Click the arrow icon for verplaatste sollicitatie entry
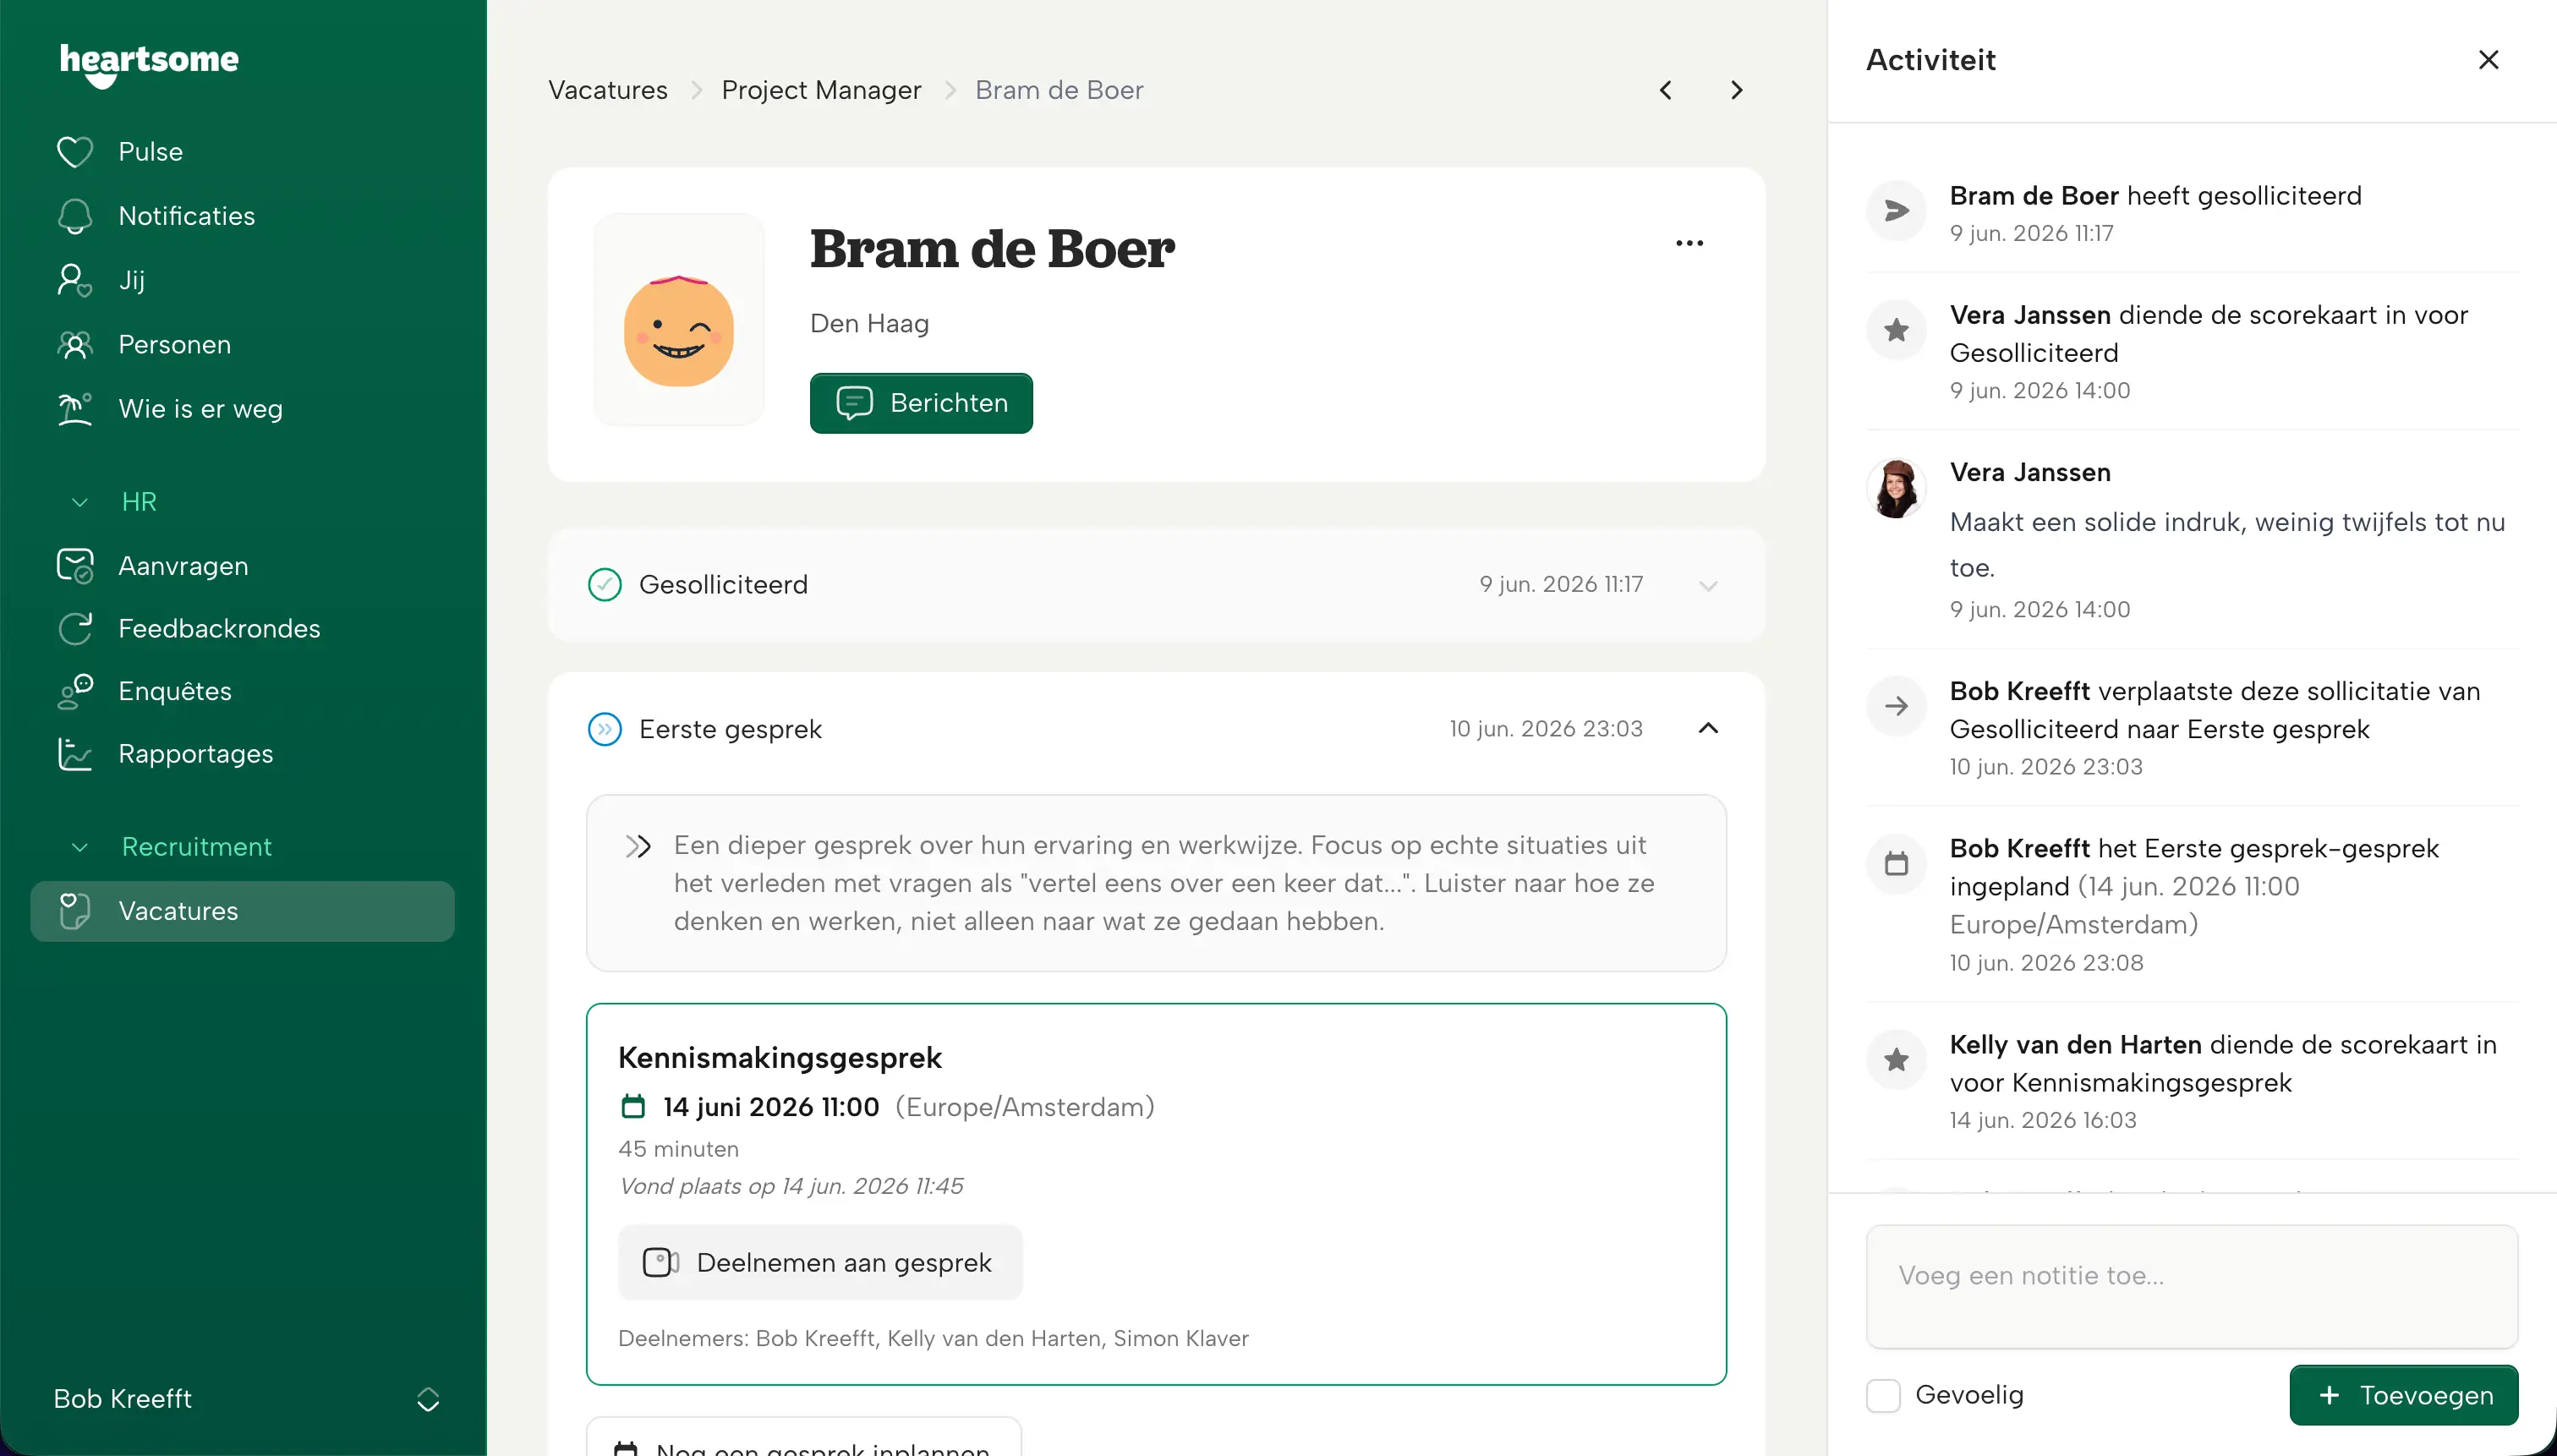2557x1456 pixels. point(1896,706)
